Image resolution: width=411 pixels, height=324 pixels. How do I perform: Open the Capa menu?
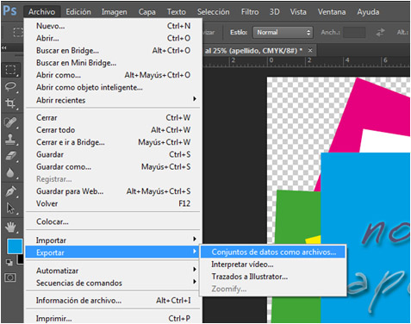point(147,12)
